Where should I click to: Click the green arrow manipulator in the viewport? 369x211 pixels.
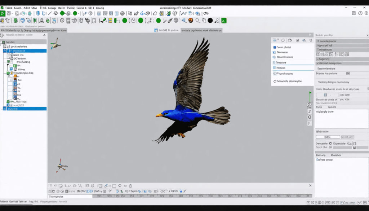coord(310,97)
